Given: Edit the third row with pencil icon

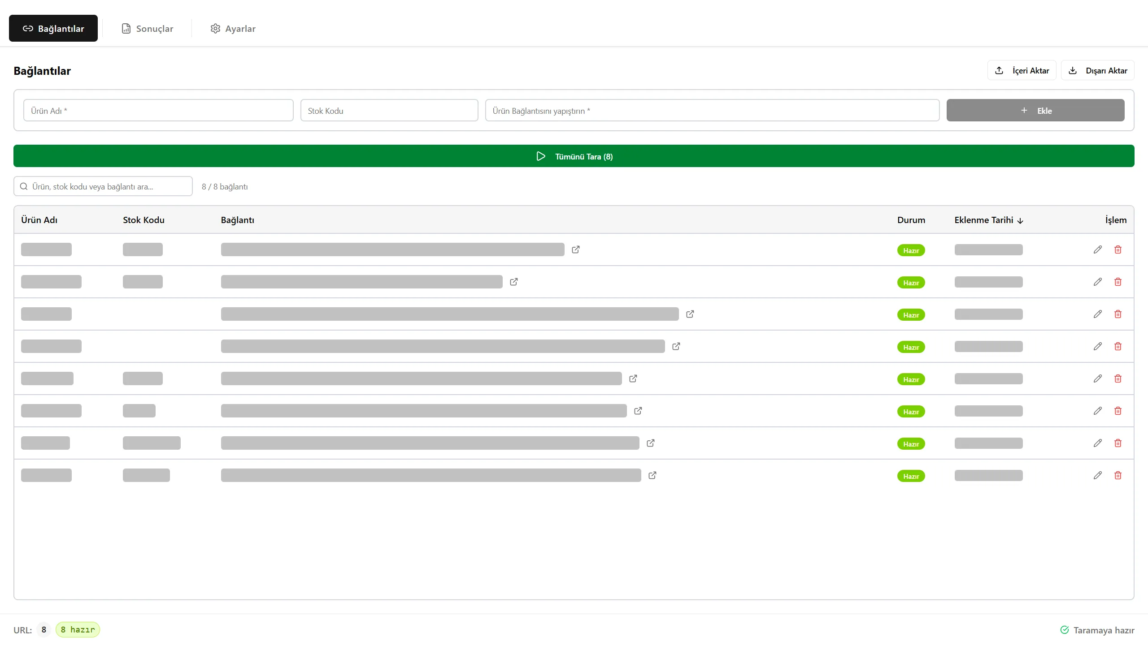Looking at the screenshot, I should [x=1097, y=314].
